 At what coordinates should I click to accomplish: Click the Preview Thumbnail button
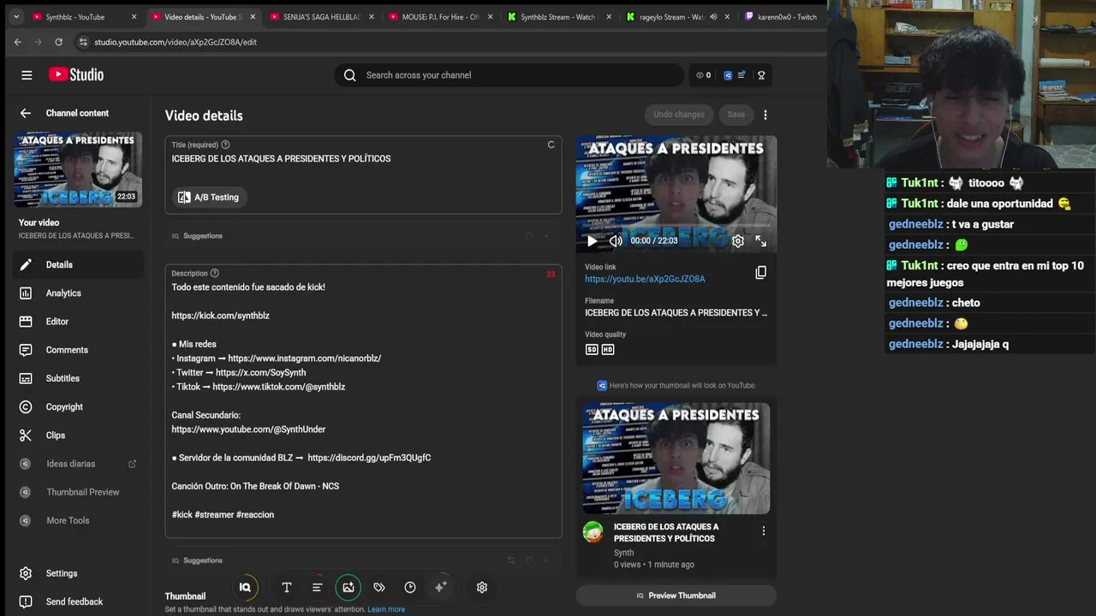[x=676, y=595]
